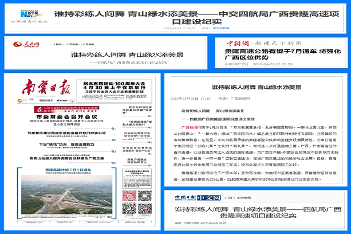Click the 人民网 people.cn logo
The height and width of the screenshot is (234, 351).
[x=26, y=44]
